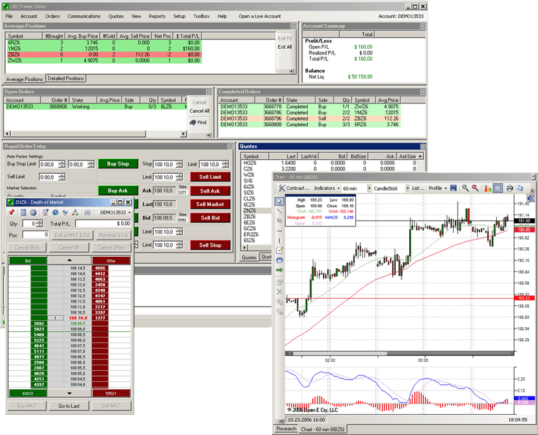Toggle the highlighted grid button in chart toolbar
The height and width of the screenshot is (435, 538).
click(498, 188)
